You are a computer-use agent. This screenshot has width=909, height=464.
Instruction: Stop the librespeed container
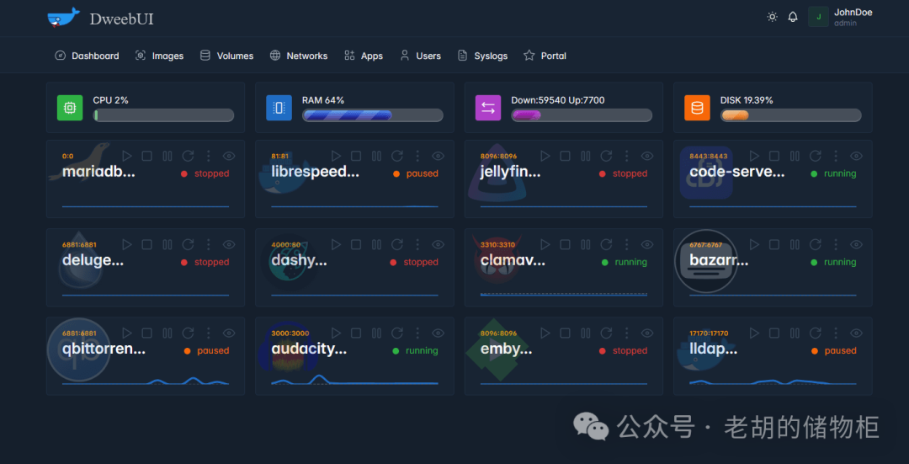pyautogui.click(x=356, y=156)
